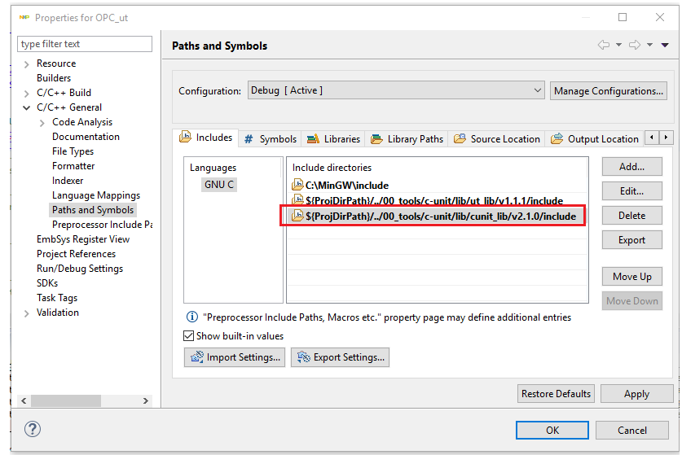
Task: Expand the Code Analysis node
Action: pos(42,122)
